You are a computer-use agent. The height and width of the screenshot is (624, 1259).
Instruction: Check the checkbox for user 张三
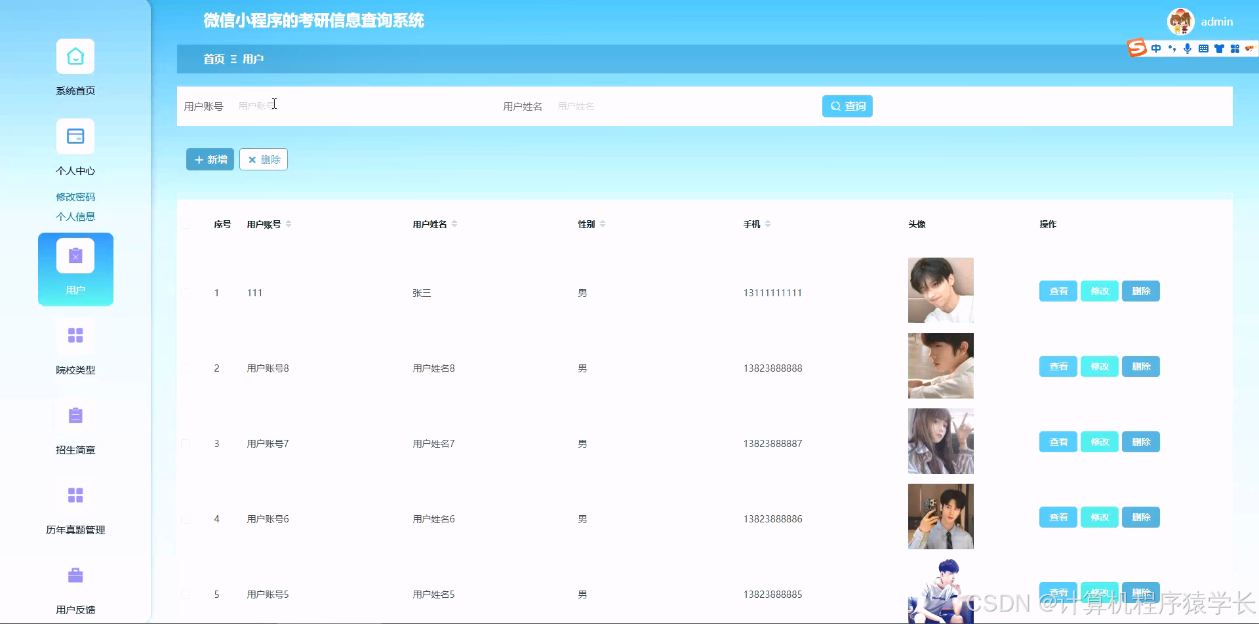click(186, 292)
